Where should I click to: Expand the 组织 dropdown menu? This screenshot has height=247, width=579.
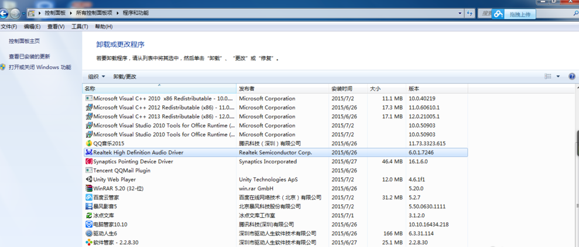pos(97,77)
